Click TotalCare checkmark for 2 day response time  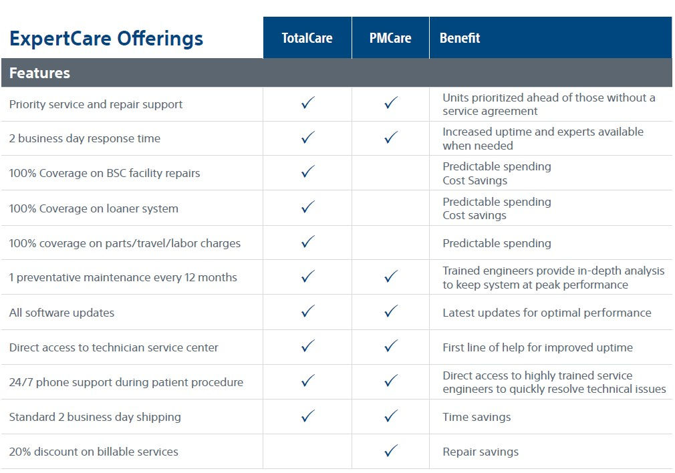307,138
